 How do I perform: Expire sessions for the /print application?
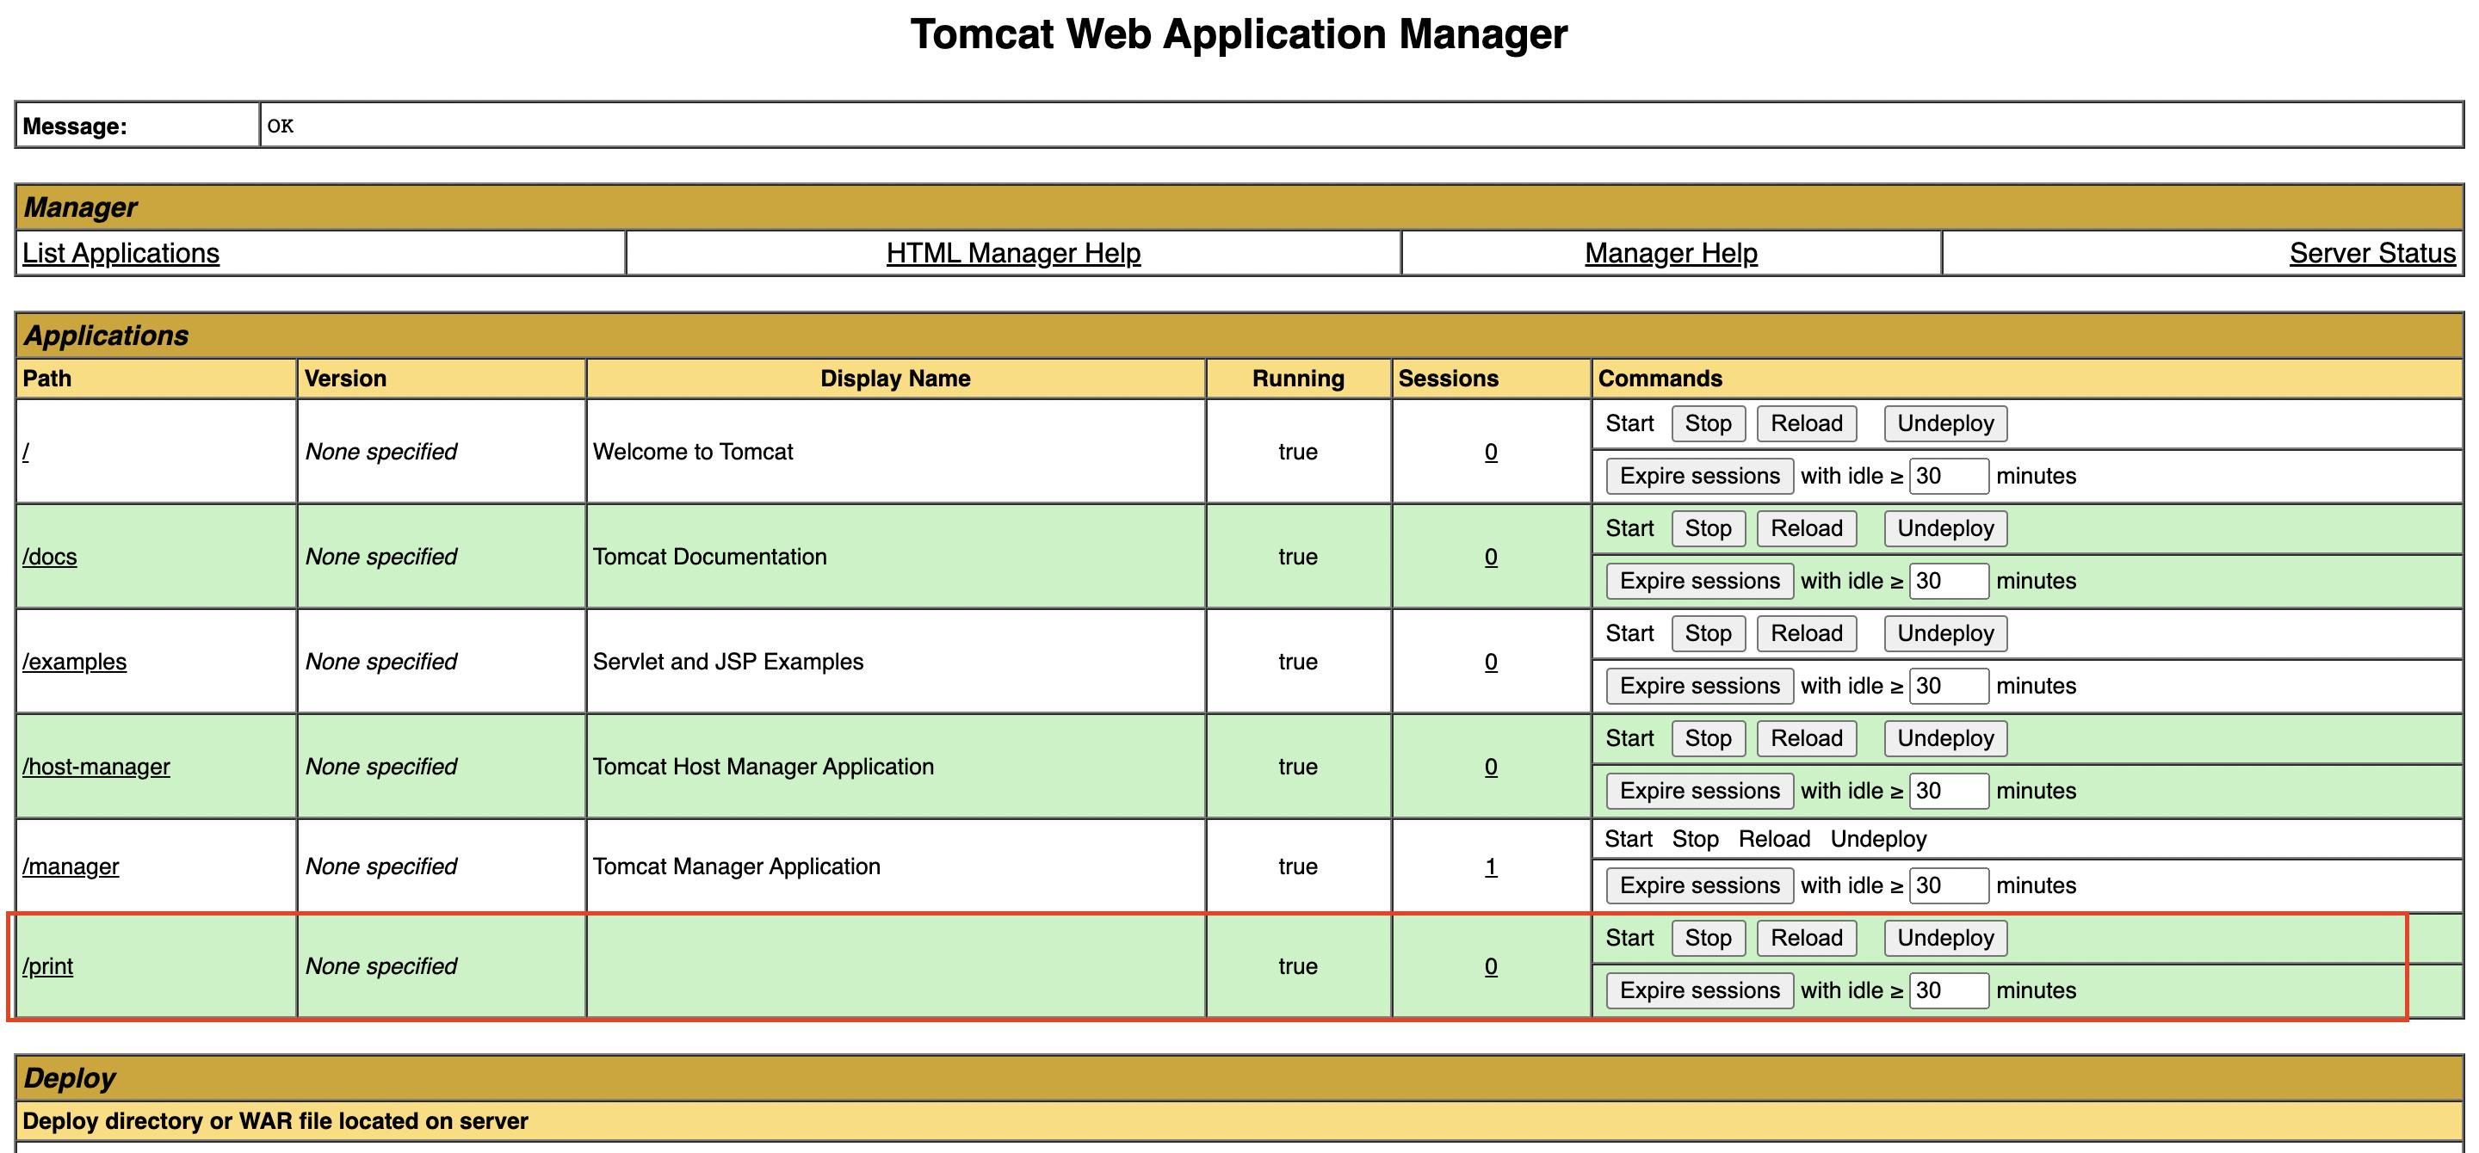pos(1699,990)
